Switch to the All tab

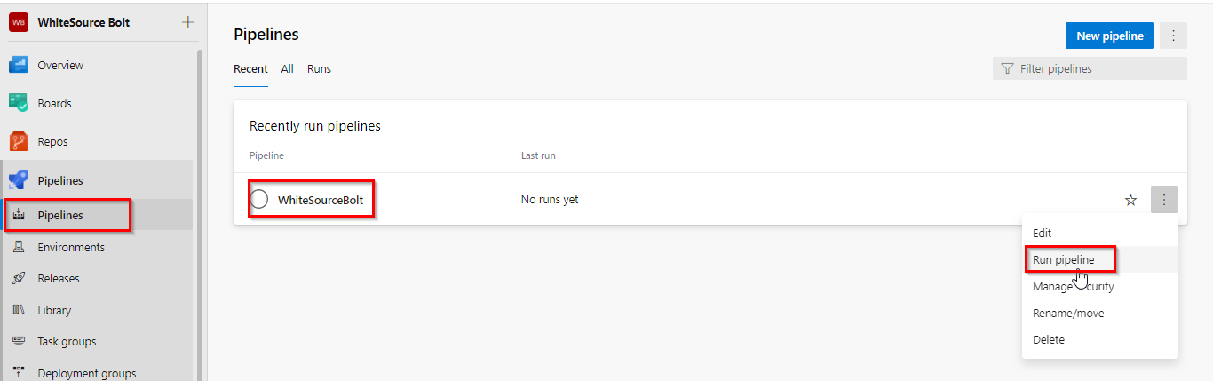click(x=287, y=68)
